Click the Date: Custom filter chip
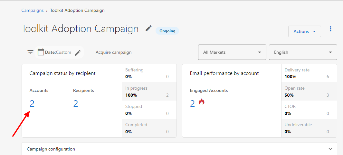 59,52
